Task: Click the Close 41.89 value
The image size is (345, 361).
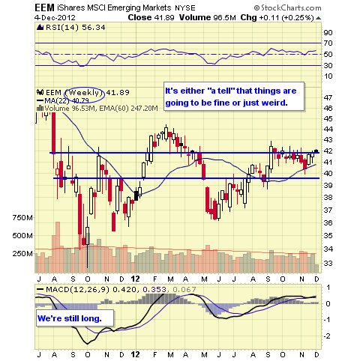Action: click(151, 18)
